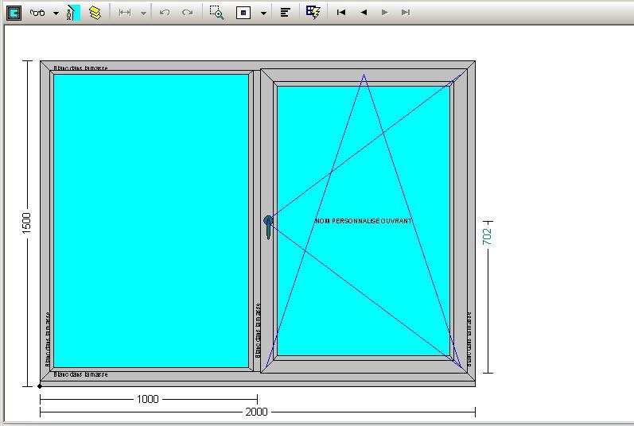Click the window handle on the sash
The width and height of the screenshot is (634, 426).
pyautogui.click(x=269, y=227)
